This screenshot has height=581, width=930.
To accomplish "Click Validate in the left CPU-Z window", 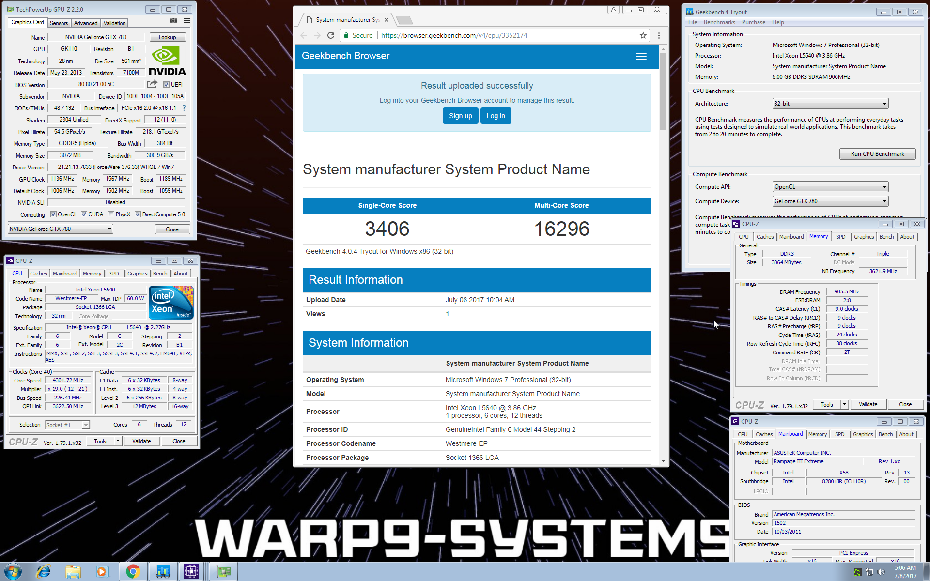I will (x=141, y=441).
